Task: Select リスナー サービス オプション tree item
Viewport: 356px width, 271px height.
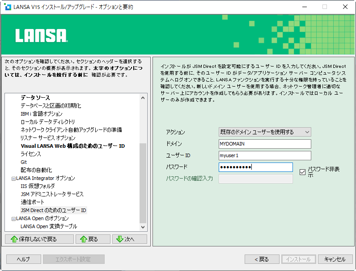Action: point(48,138)
